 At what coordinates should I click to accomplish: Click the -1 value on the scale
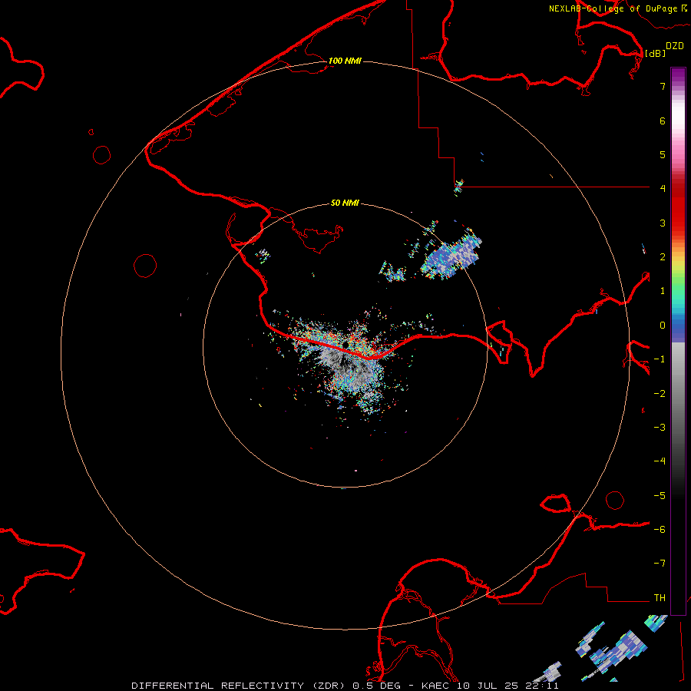pyautogui.click(x=660, y=359)
